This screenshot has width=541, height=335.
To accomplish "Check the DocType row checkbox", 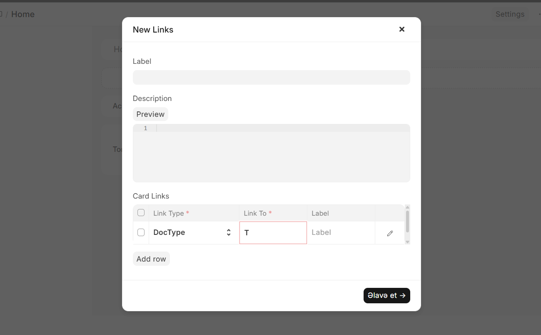I will [x=141, y=232].
